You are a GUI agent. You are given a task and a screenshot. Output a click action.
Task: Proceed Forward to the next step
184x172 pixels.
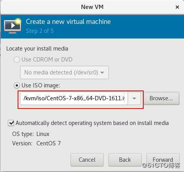click(x=163, y=160)
